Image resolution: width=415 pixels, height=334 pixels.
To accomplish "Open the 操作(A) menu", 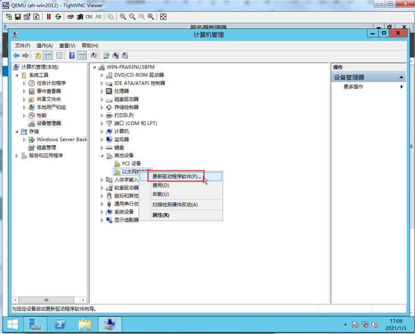I will click(x=45, y=45).
